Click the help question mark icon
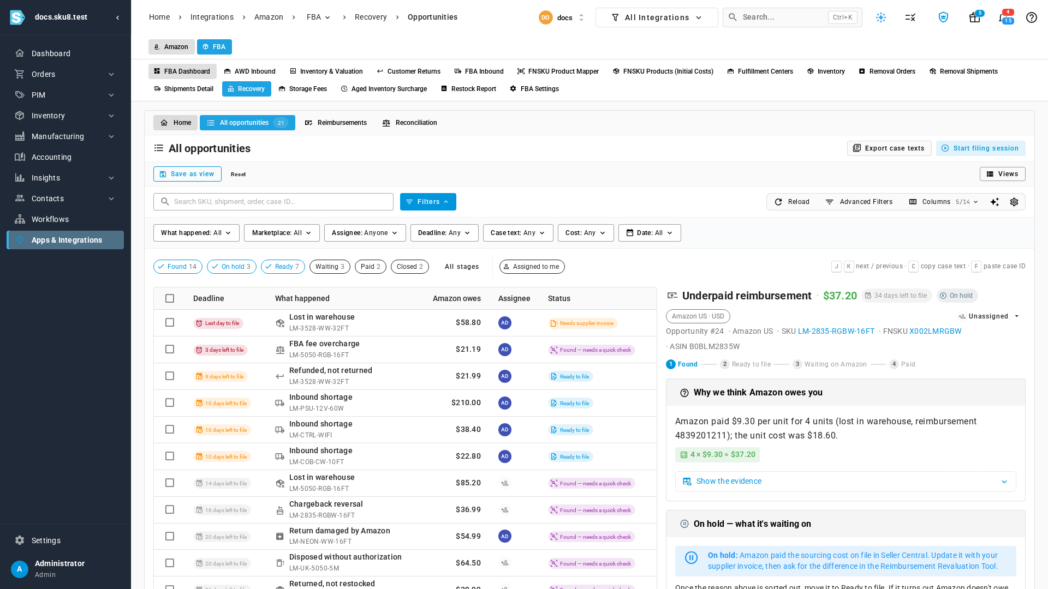Screen dimensions: 1048x589 1031,17
